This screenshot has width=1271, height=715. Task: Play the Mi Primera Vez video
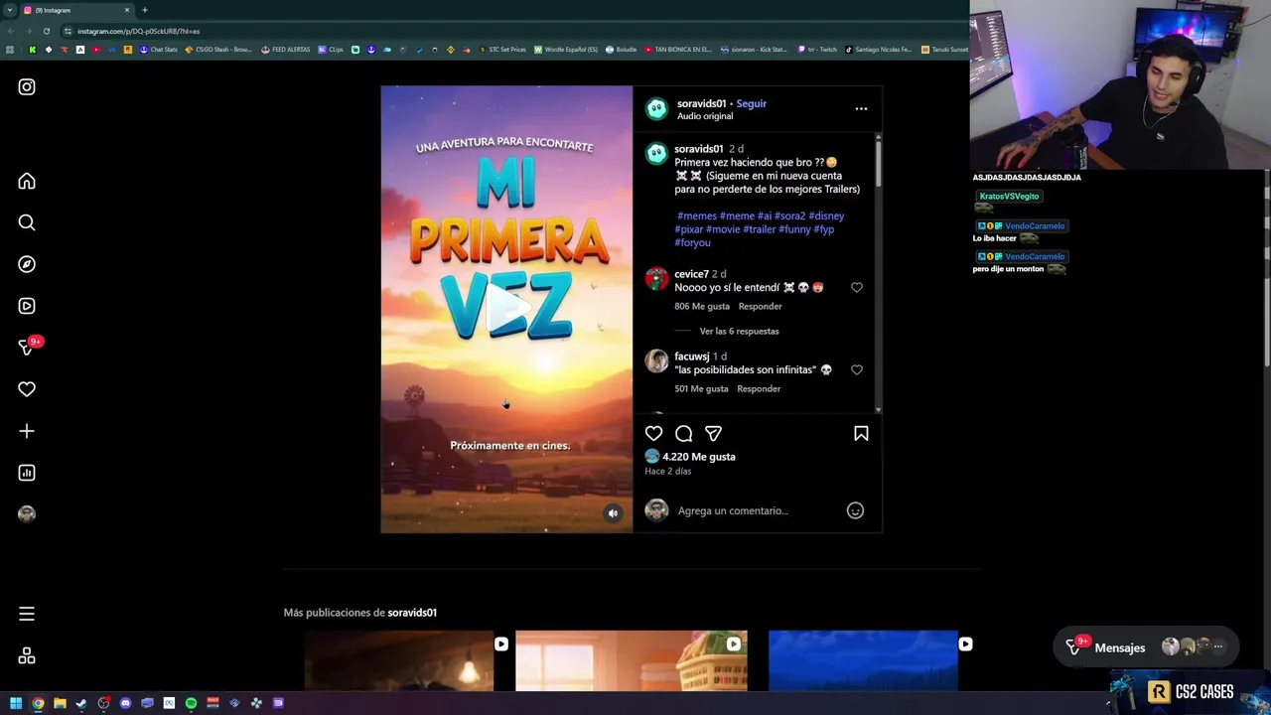[x=506, y=309]
